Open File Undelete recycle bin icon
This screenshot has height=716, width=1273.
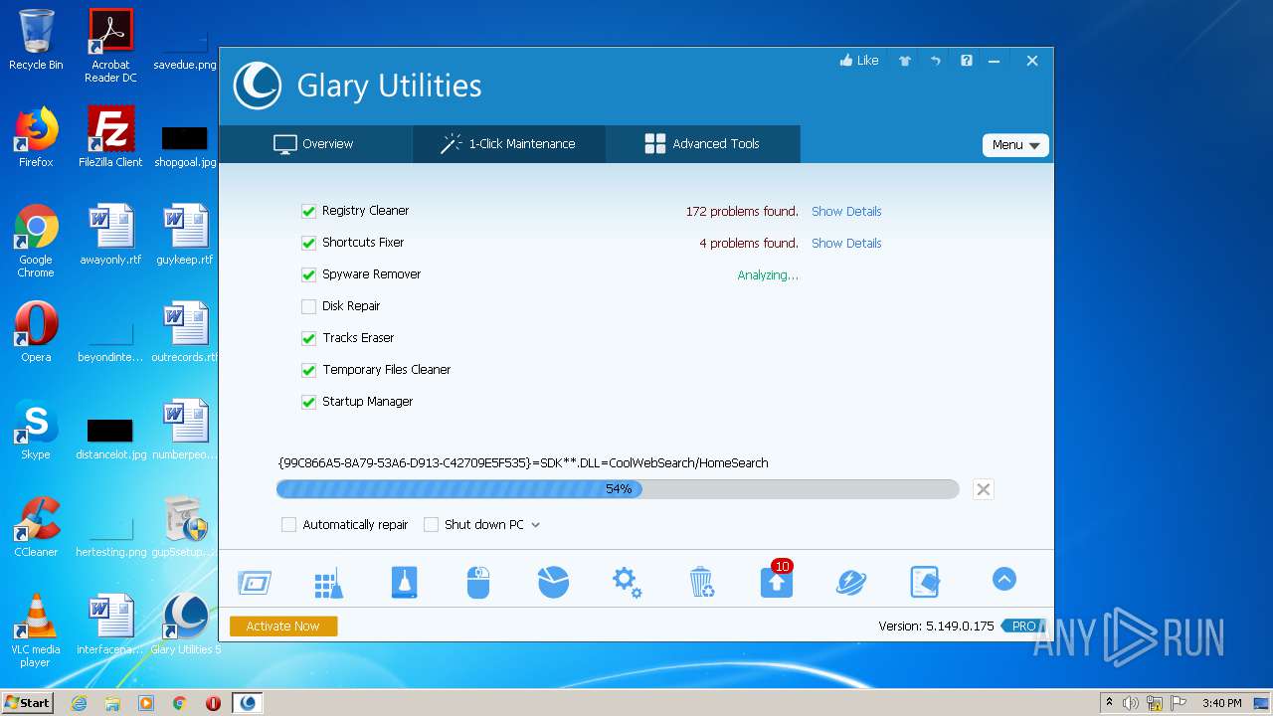(701, 582)
